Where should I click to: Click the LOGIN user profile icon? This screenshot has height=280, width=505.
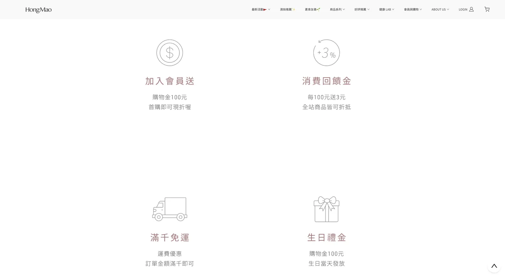pyautogui.click(x=471, y=9)
